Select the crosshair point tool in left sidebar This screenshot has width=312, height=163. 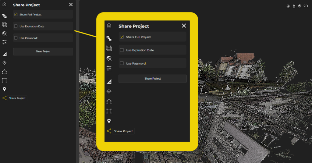coord(4,63)
